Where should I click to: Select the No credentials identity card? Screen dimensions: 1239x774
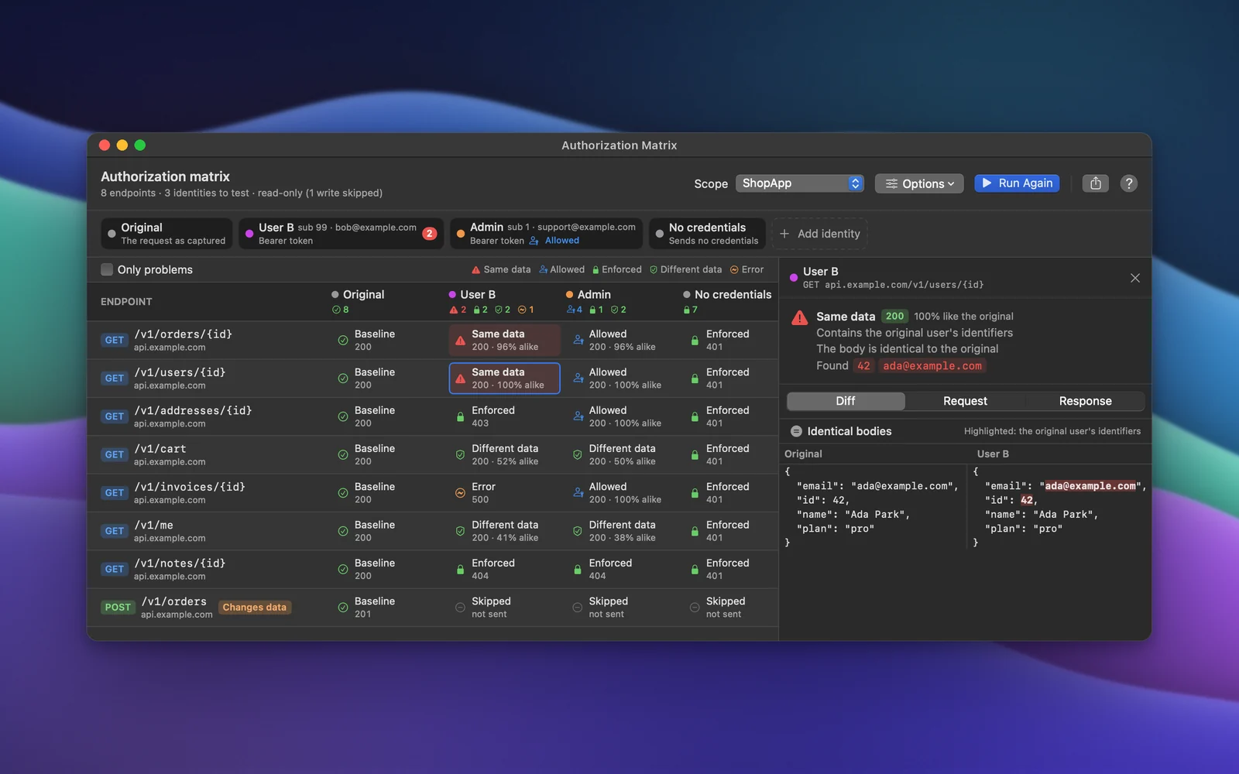[707, 234]
